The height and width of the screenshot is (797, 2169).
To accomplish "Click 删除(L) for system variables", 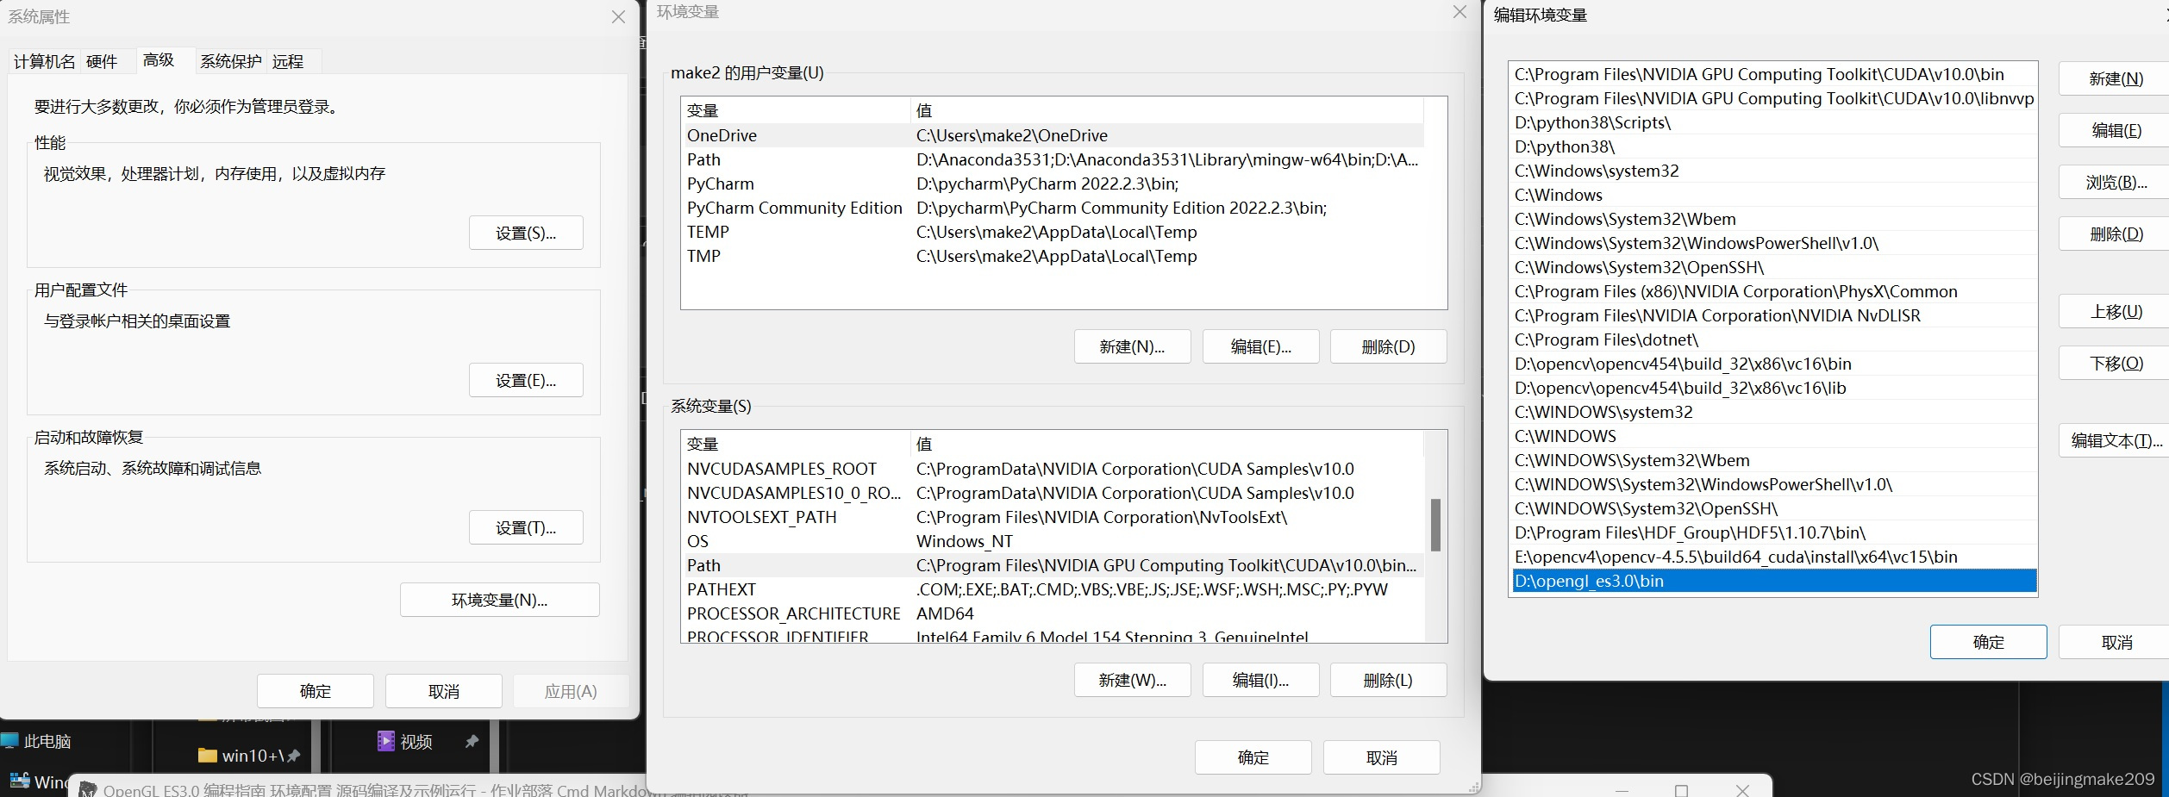I will point(1388,680).
